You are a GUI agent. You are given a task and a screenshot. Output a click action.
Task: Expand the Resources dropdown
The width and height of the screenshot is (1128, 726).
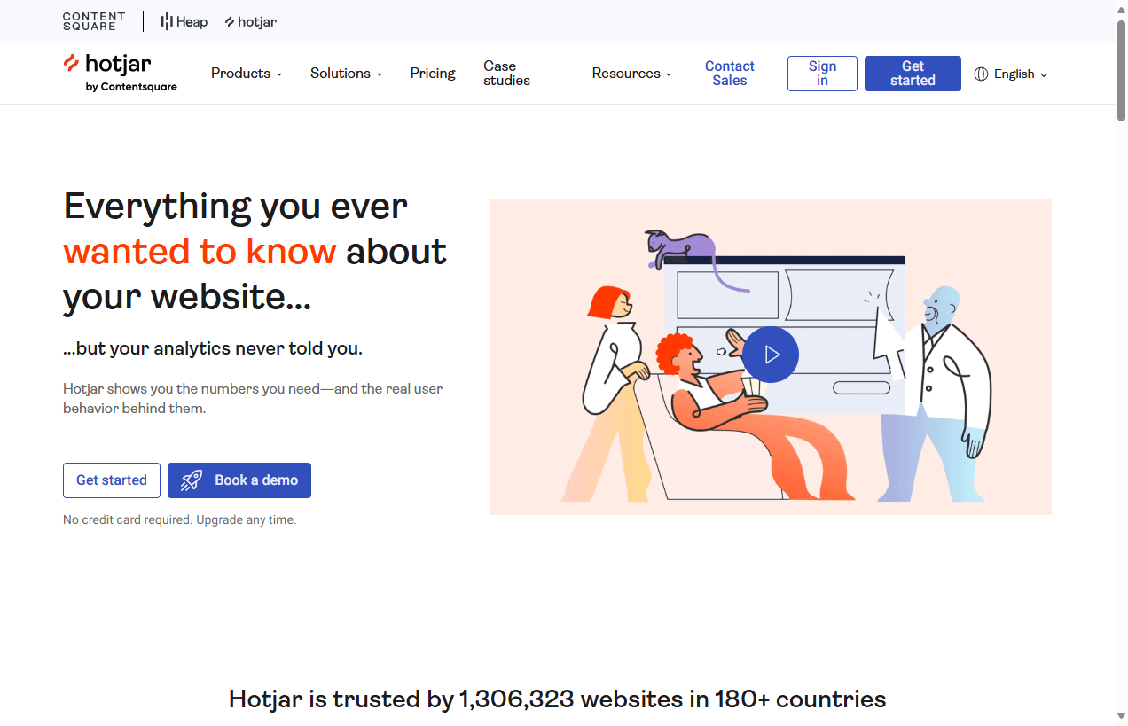(x=631, y=73)
